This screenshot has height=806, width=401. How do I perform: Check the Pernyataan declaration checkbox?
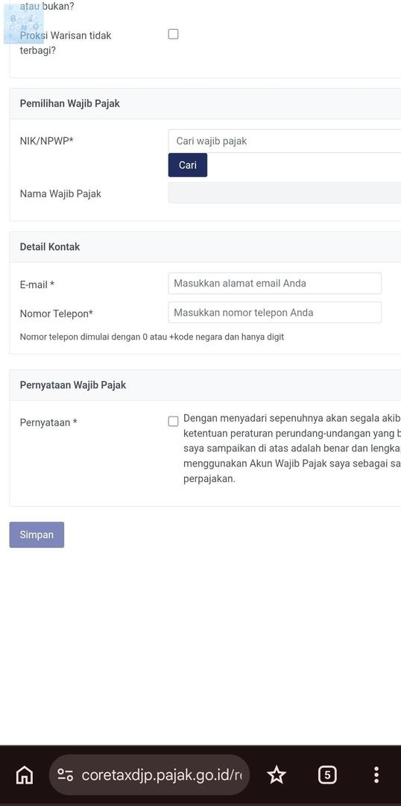pyautogui.click(x=174, y=422)
